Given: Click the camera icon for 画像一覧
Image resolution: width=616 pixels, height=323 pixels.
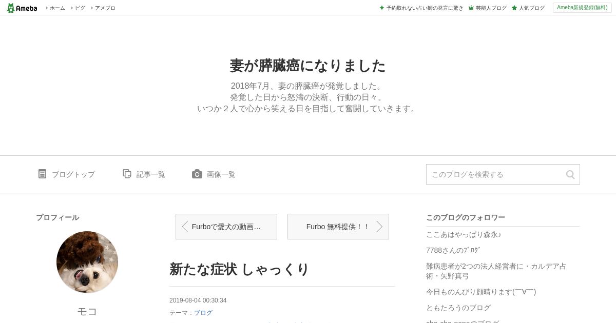Looking at the screenshot, I should click(x=197, y=174).
